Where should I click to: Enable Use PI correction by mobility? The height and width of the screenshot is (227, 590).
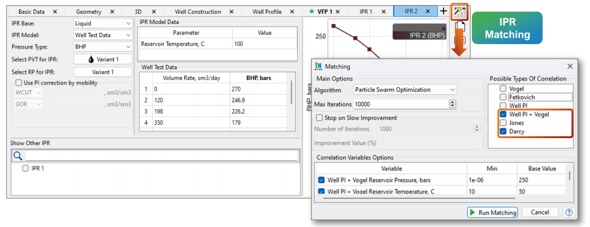(18, 83)
